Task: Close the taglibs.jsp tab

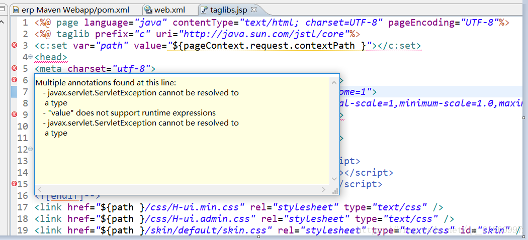Action: pos(254,10)
